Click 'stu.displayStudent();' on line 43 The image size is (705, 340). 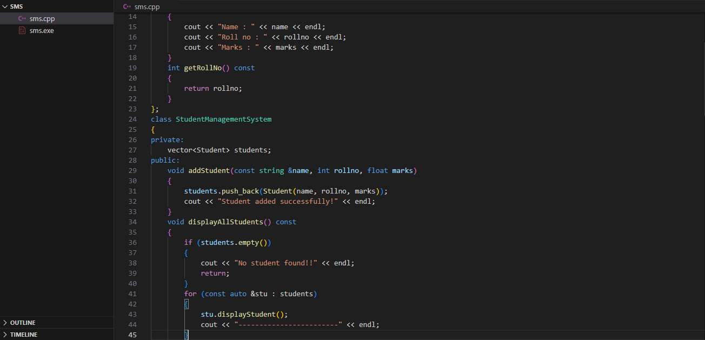(x=244, y=314)
